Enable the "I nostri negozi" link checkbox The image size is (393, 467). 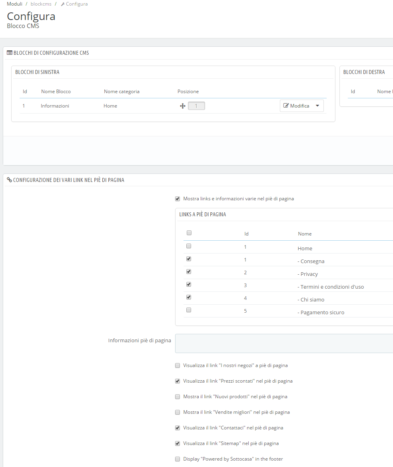point(178,365)
